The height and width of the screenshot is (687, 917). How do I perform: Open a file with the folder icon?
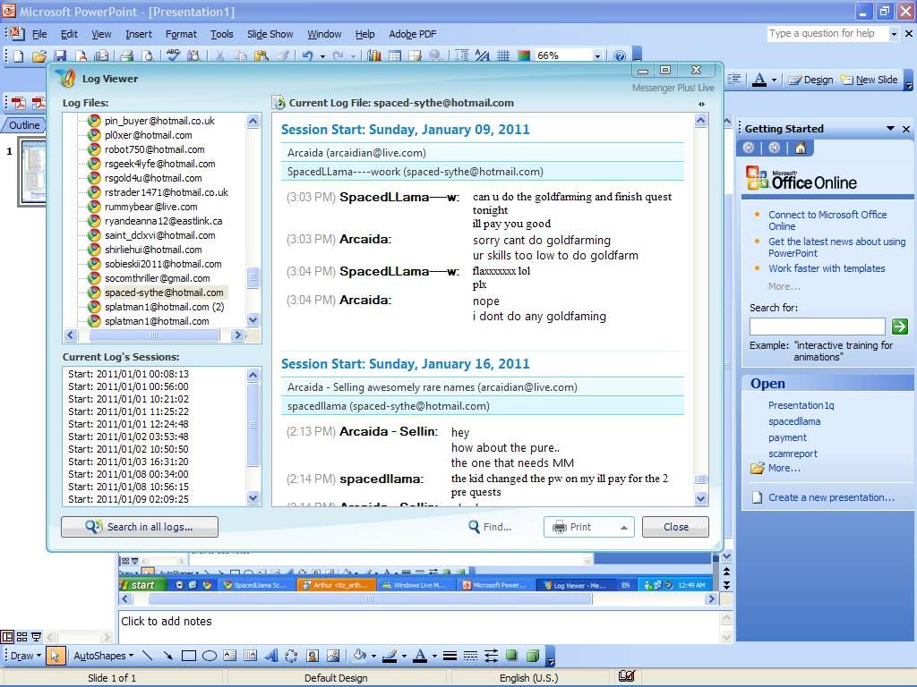click(x=39, y=55)
